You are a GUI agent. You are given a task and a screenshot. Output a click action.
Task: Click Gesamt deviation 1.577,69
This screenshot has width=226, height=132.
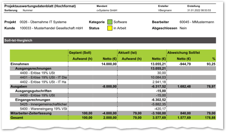[184, 118]
